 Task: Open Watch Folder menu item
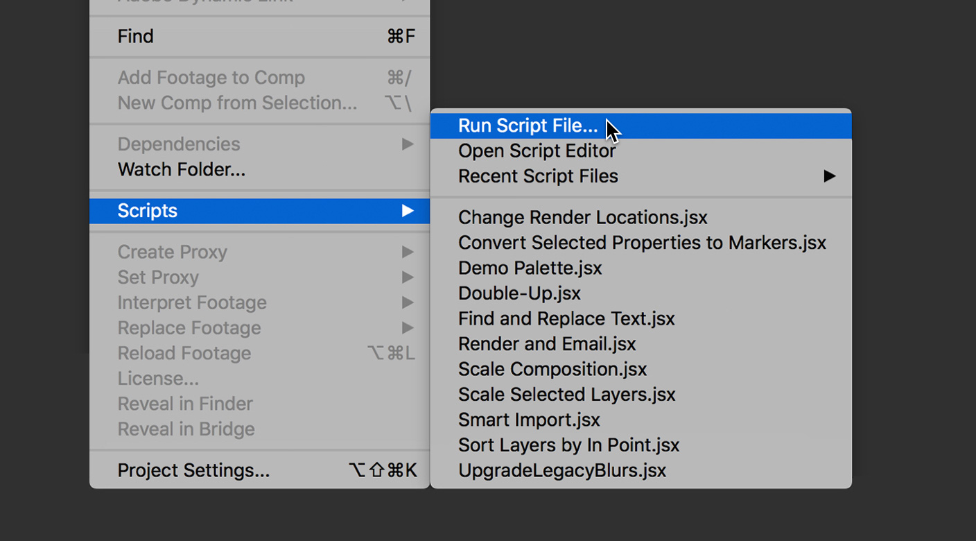pos(181,169)
